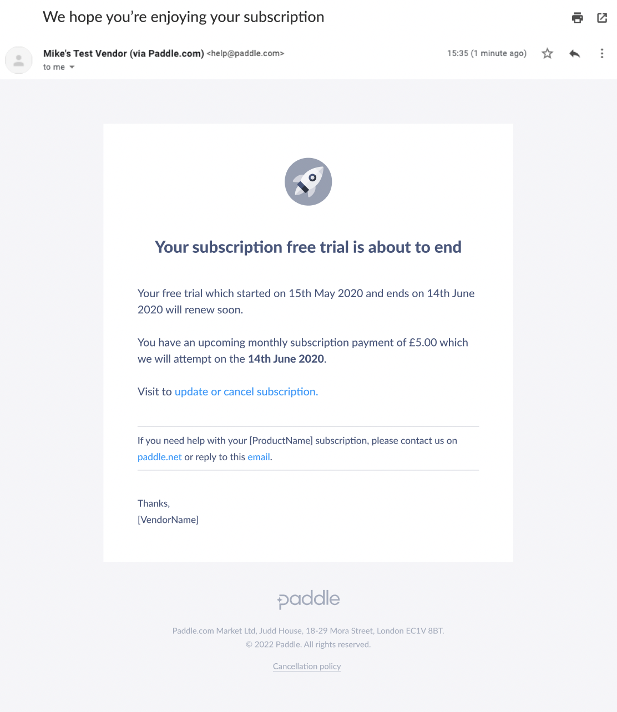Image resolution: width=617 pixels, height=712 pixels.
Task: Click the sender name Mike's Test Vendor
Action: tap(123, 53)
